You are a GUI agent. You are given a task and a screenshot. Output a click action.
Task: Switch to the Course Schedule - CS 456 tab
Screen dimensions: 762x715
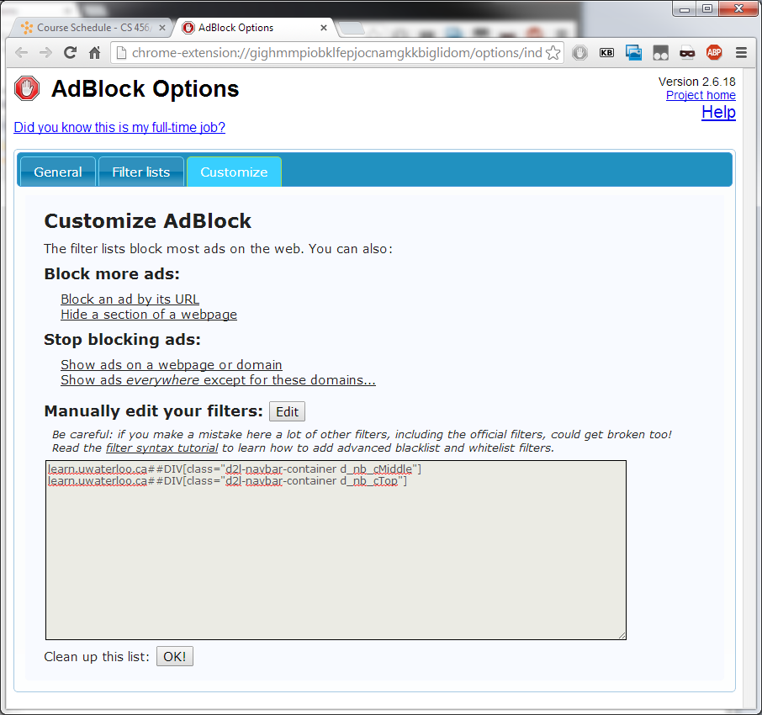(91, 28)
